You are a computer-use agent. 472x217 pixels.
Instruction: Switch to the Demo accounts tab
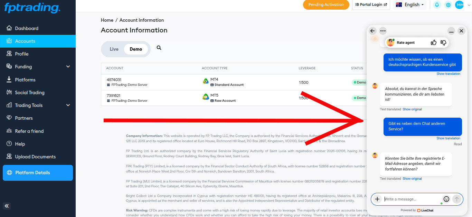pos(136,49)
